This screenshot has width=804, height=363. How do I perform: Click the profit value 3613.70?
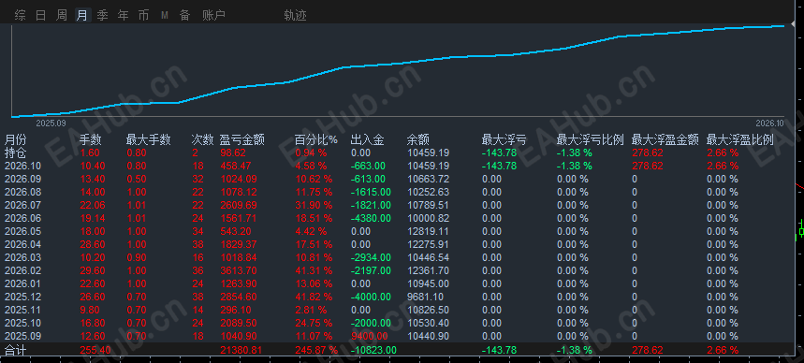click(x=238, y=270)
